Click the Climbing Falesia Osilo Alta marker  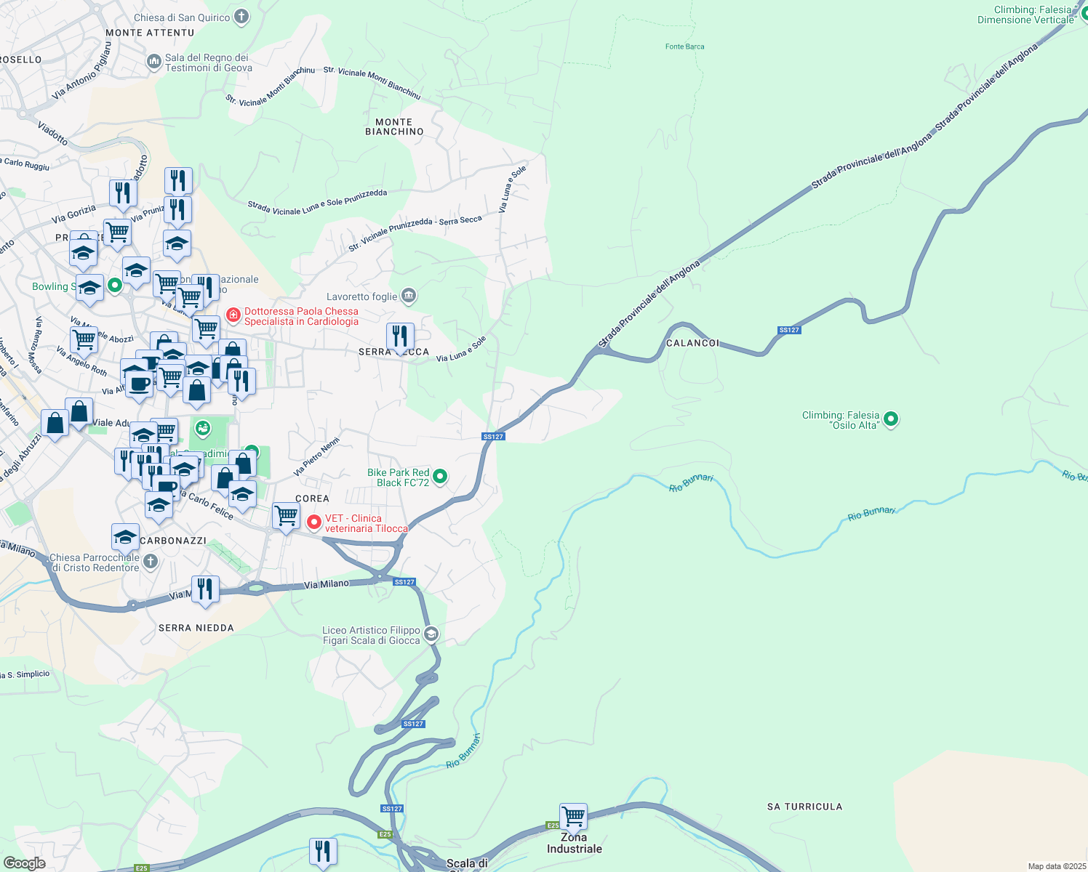pos(890,420)
